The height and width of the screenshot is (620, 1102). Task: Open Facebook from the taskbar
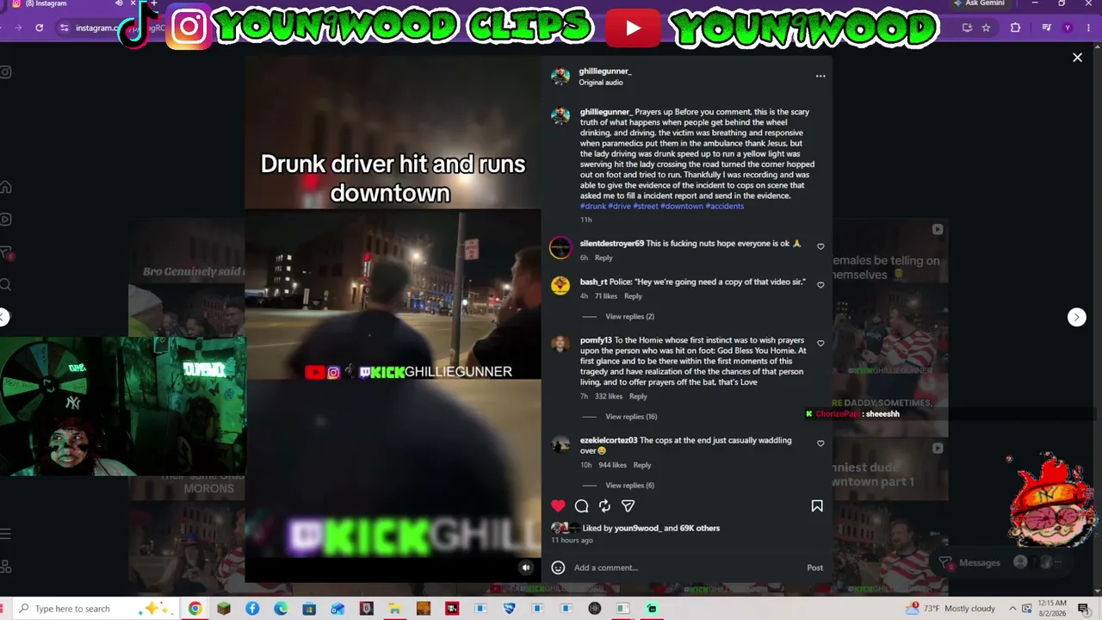[252, 609]
